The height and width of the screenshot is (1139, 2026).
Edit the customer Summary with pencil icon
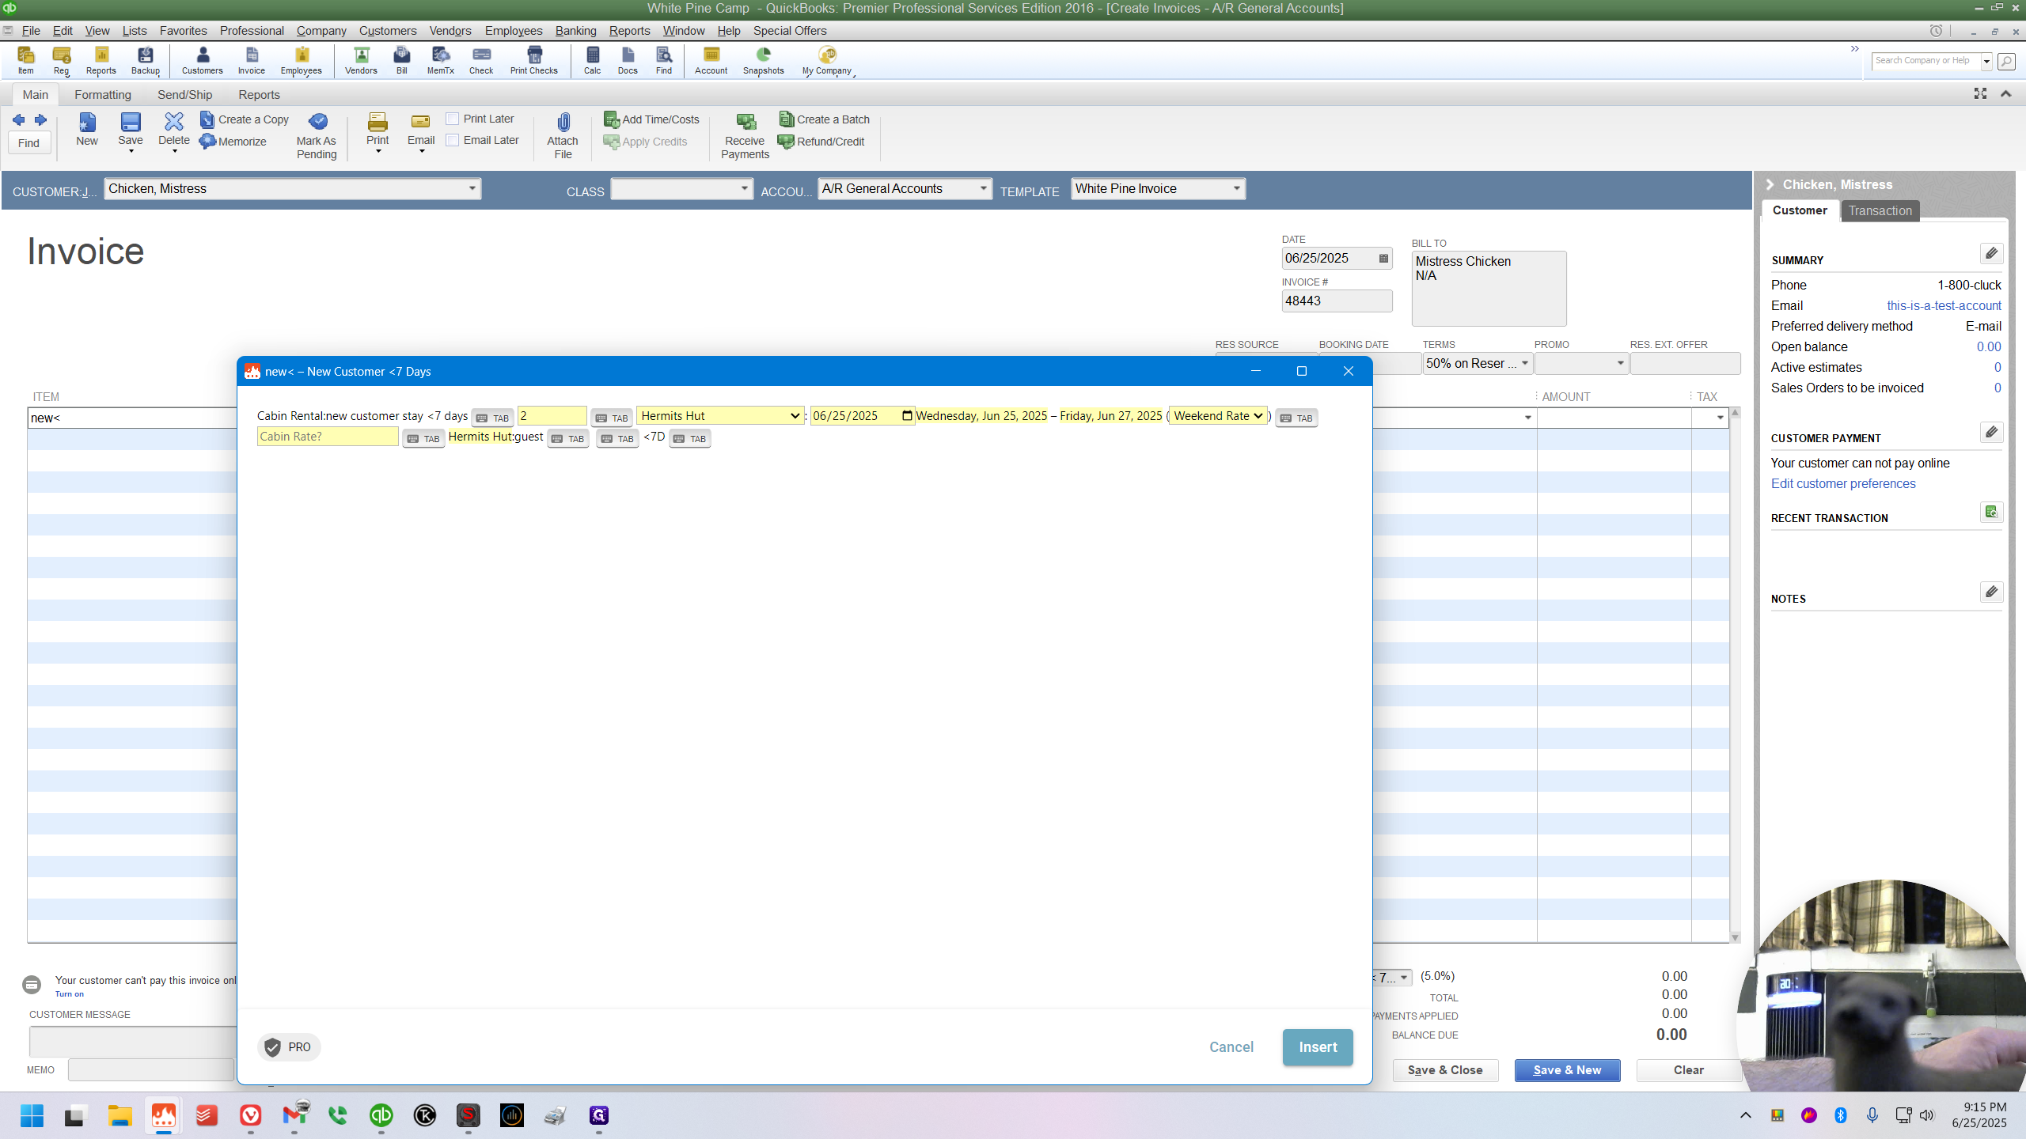pos(1991,253)
